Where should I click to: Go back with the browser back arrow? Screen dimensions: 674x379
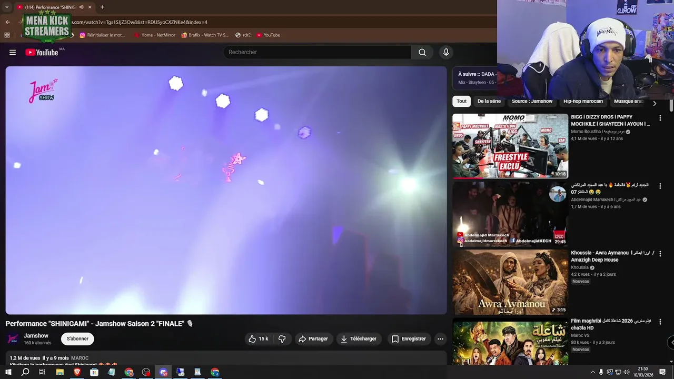pyautogui.click(x=7, y=22)
